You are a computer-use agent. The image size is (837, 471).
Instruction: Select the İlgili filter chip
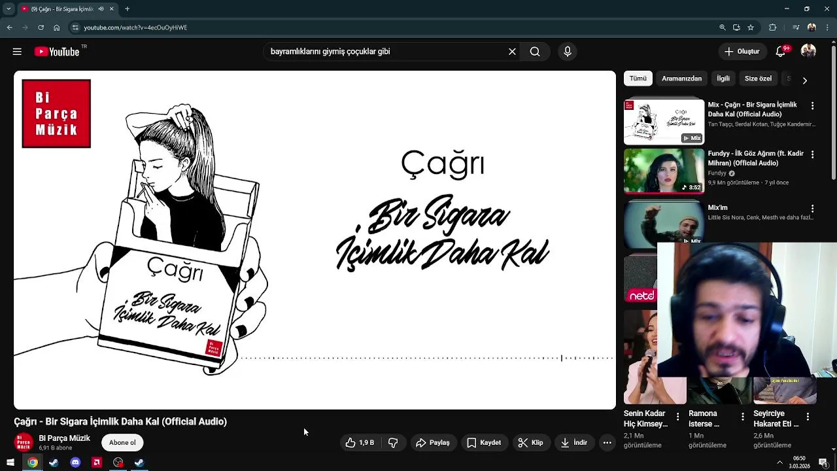723,78
